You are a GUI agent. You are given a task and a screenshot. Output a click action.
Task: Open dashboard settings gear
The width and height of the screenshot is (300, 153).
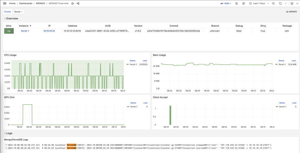point(244,3)
